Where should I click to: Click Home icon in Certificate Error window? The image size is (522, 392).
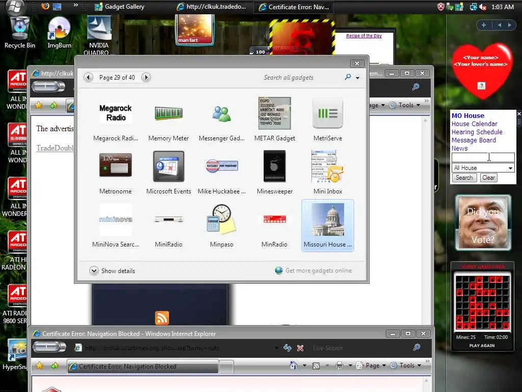pos(293,365)
